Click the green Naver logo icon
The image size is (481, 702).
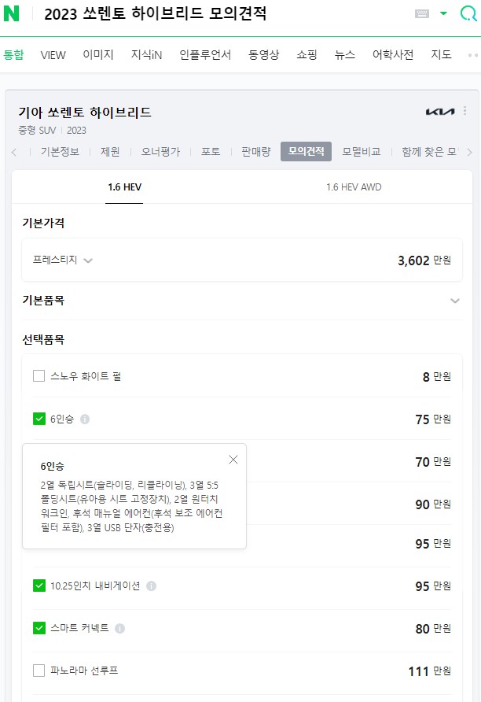pyautogui.click(x=11, y=14)
